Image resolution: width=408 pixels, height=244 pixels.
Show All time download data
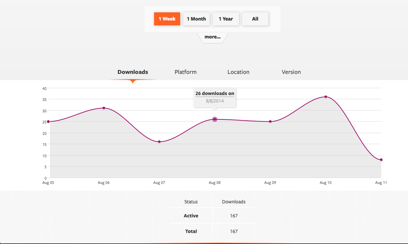coord(255,19)
